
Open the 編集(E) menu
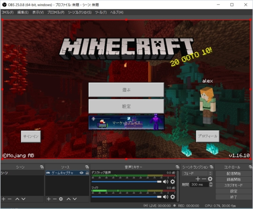[23, 12]
